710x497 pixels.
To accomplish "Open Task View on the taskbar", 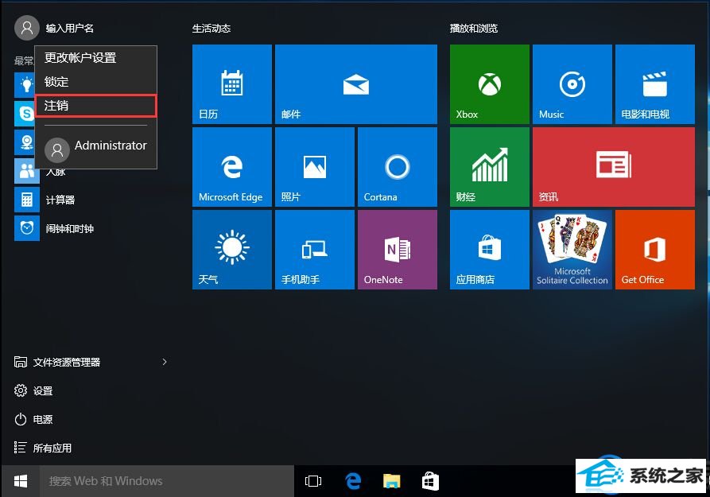I will click(x=313, y=481).
